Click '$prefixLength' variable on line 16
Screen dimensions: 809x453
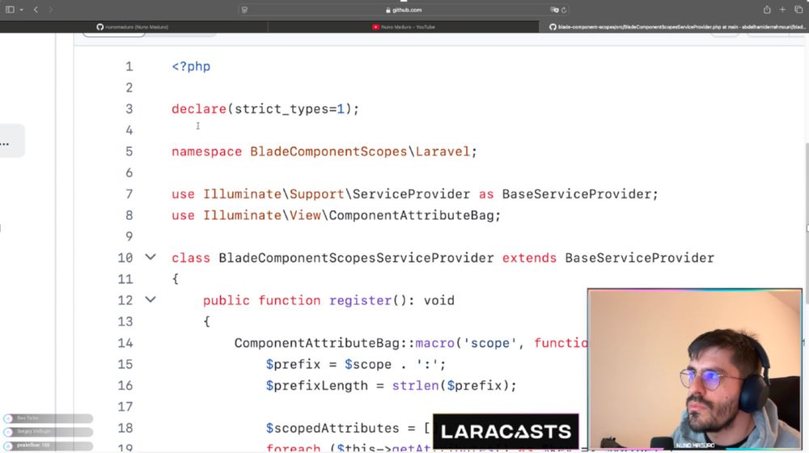[317, 385]
